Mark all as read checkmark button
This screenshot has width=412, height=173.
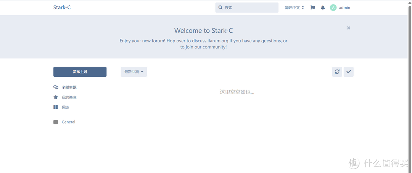pyautogui.click(x=349, y=72)
